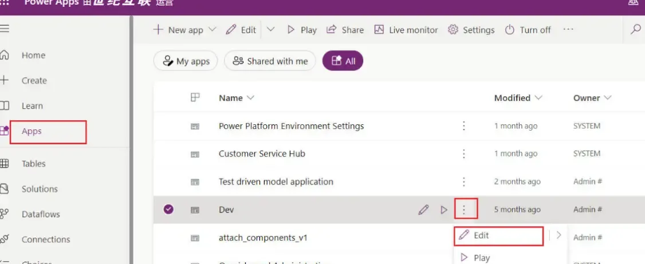
Task: Click SYSTEM owner of Customer Service Hub
Action: tap(587, 154)
